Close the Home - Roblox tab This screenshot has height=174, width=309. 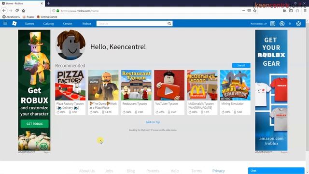point(42,3)
